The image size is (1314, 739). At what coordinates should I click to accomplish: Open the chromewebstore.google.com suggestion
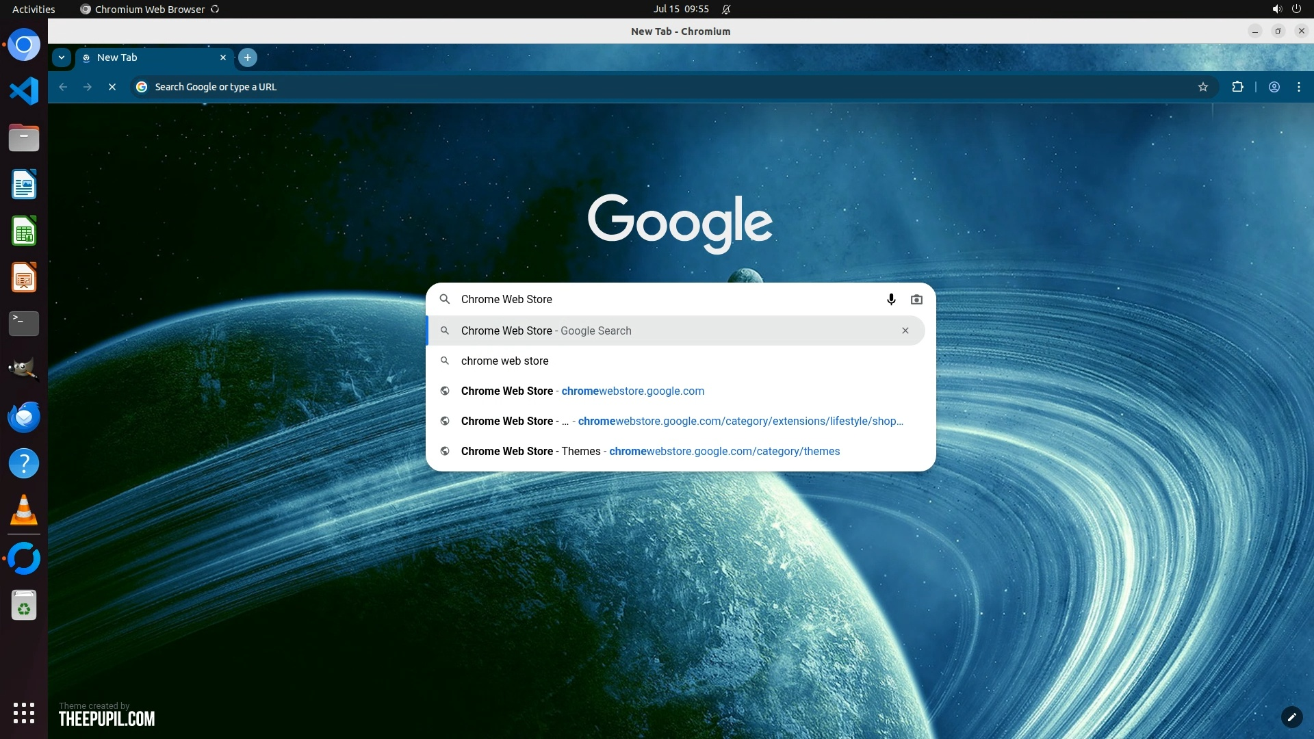point(582,391)
